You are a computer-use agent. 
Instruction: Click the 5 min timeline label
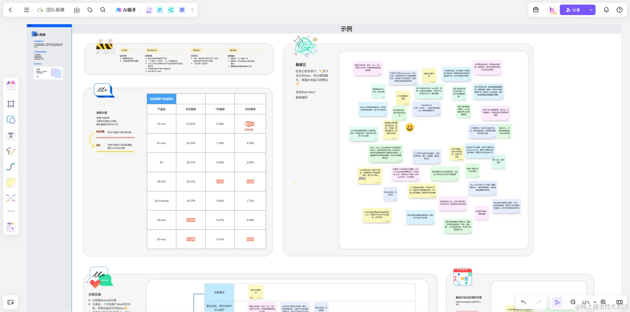pos(124,50)
